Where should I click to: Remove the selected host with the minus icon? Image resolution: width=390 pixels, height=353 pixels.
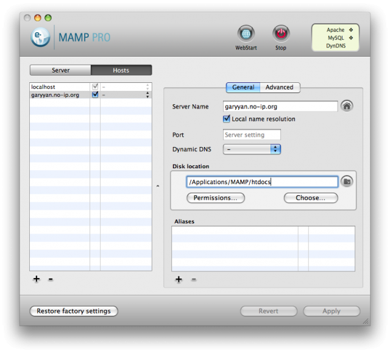tap(51, 279)
